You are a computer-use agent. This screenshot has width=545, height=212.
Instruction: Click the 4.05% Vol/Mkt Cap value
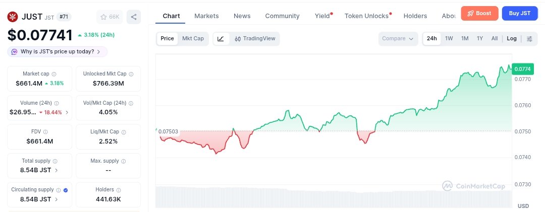(108, 112)
